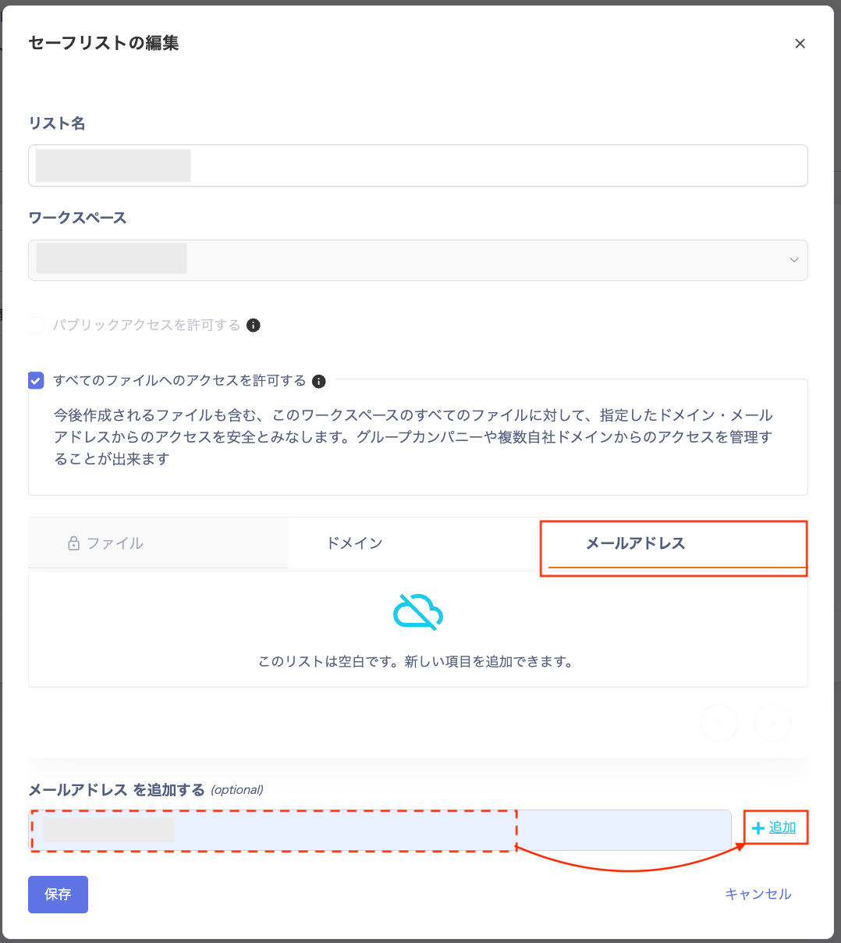Show info icon for パブリックアクセスを許可する

(254, 326)
